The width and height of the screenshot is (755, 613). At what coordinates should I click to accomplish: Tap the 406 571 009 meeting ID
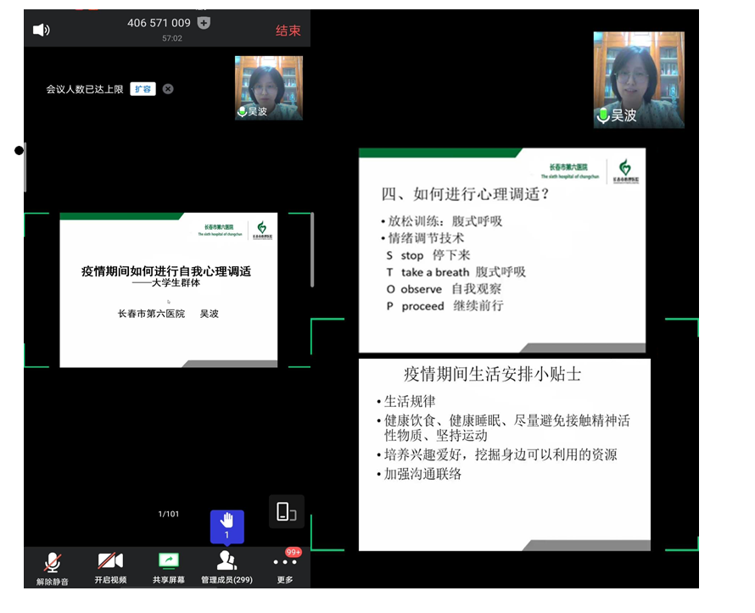click(x=159, y=23)
